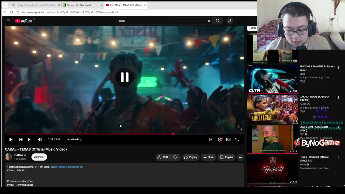Reload the page with the refresh icon
Image resolution: width=345 pixels, height=194 pixels.
click(11, 12)
